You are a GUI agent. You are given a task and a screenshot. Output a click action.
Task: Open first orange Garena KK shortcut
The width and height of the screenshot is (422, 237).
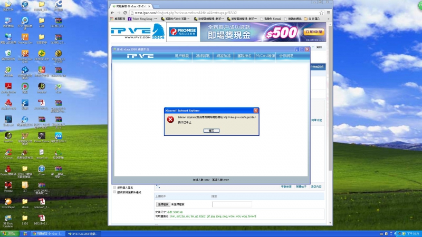pyautogui.click(x=25, y=39)
